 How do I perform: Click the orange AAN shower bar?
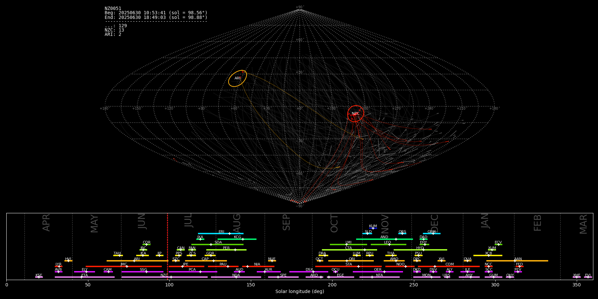517,261
